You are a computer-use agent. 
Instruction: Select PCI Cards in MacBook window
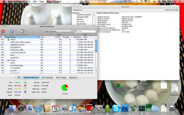[80, 22]
